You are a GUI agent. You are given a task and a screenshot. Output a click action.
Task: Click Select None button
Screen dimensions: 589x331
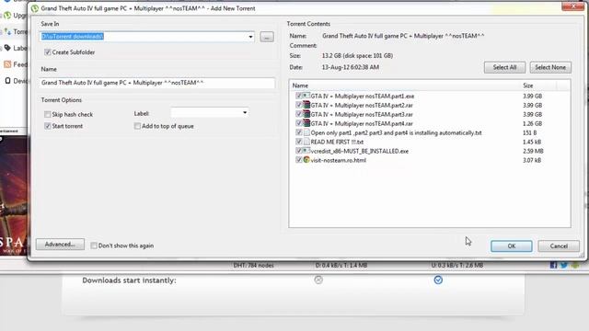coord(550,67)
